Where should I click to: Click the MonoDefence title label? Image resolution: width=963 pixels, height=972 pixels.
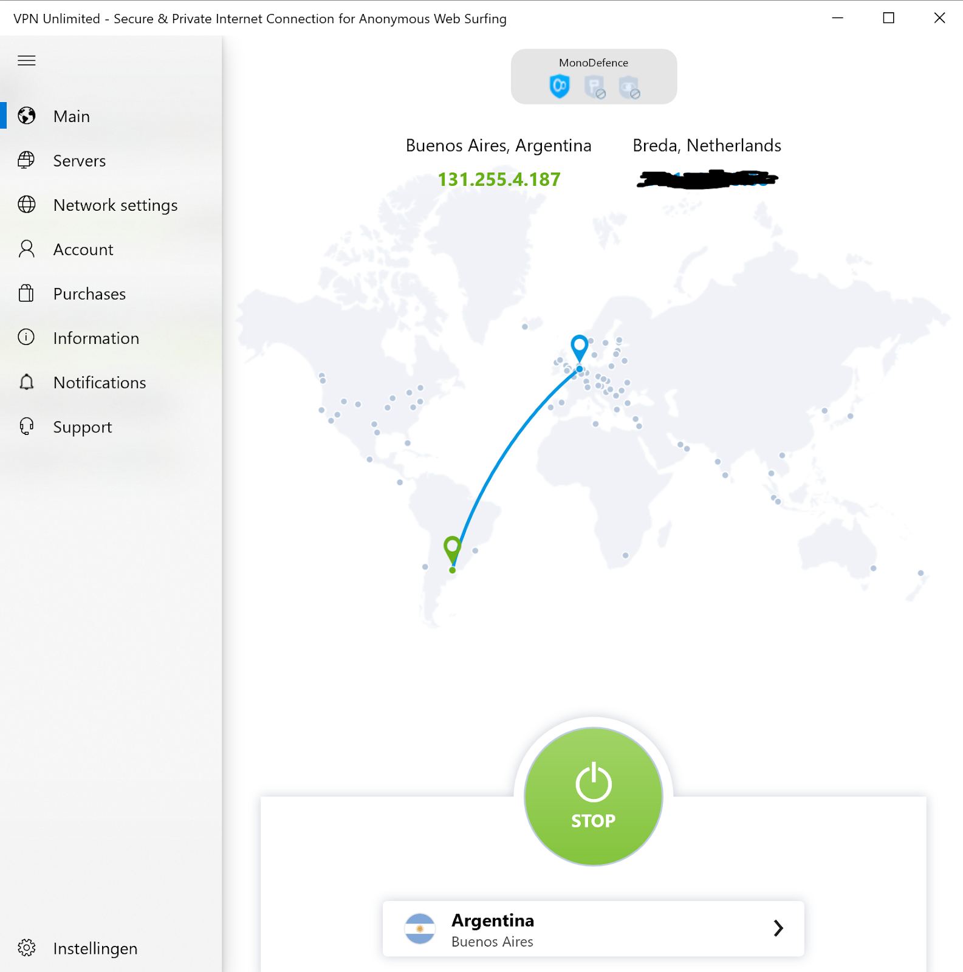pyautogui.click(x=594, y=63)
